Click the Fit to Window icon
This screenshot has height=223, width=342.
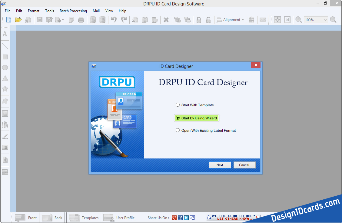[x=277, y=20]
